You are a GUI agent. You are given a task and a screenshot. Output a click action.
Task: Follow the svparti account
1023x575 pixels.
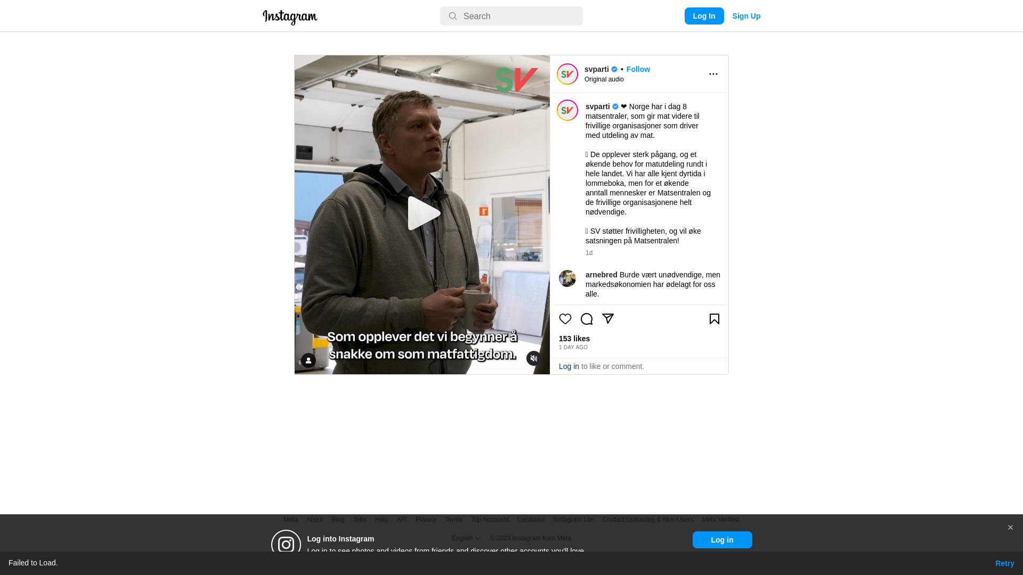pos(638,69)
